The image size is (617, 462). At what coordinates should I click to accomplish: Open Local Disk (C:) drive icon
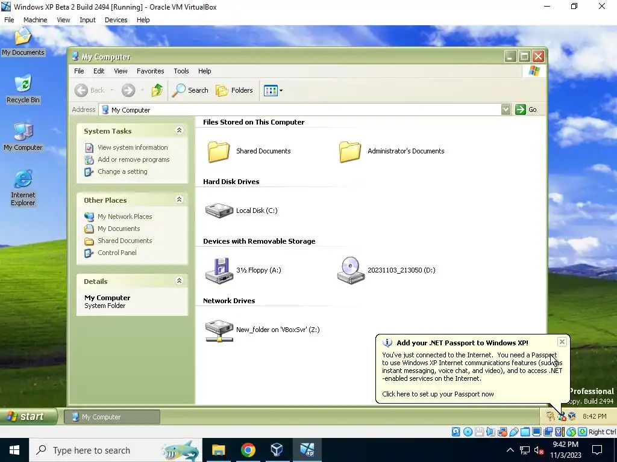pos(219,211)
